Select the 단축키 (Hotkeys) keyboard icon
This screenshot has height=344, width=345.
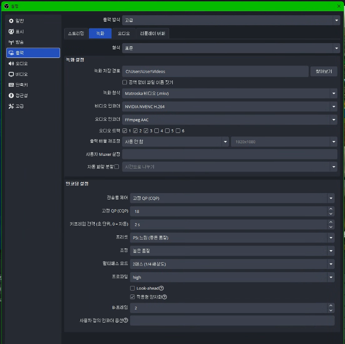point(12,85)
